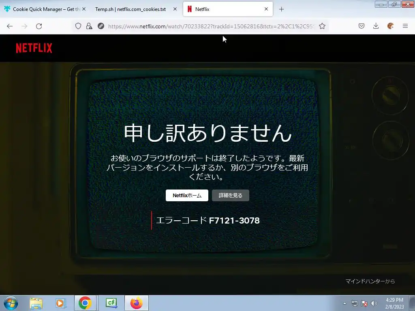Image resolution: width=415 pixels, height=311 pixels.
Task: Open the network status tray icon
Action: tap(354, 303)
